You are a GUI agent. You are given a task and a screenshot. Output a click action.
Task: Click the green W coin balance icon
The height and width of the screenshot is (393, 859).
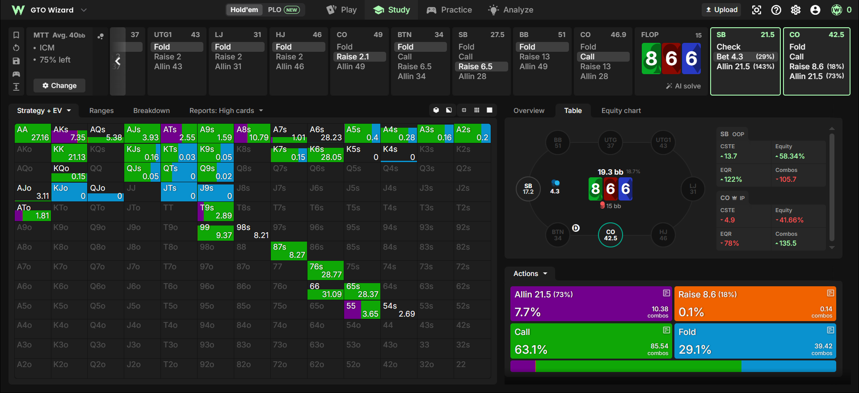pyautogui.click(x=837, y=10)
